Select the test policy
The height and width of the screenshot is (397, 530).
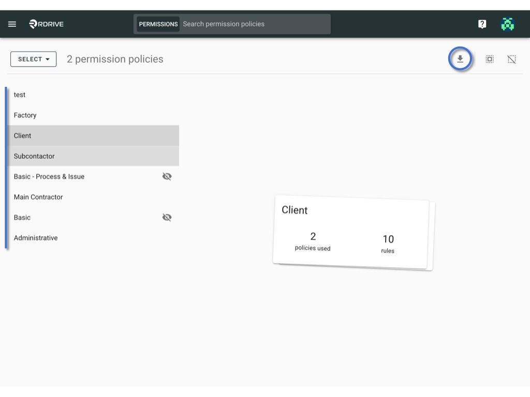click(93, 95)
